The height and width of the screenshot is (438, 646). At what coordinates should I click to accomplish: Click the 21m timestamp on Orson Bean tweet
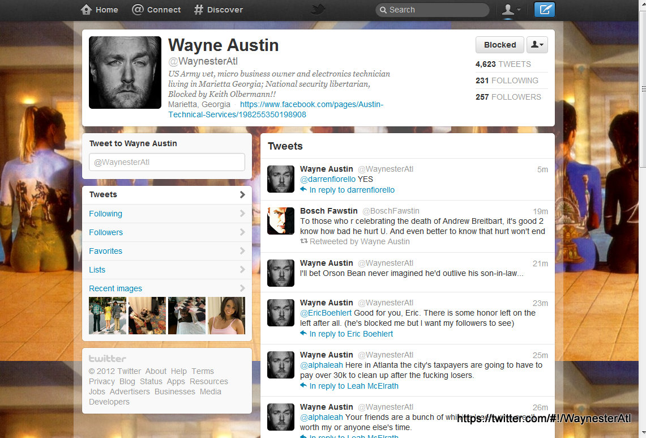540,263
